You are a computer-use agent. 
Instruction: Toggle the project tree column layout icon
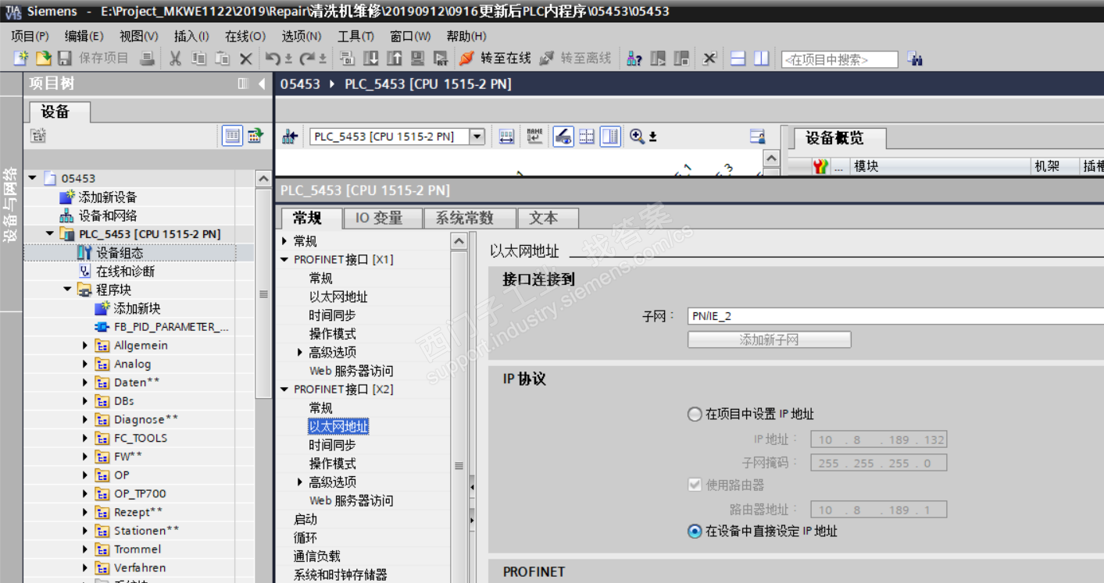point(243,84)
